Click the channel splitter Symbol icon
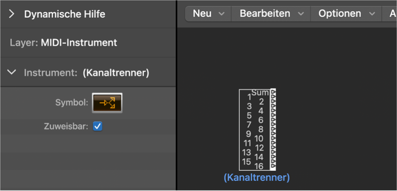The width and height of the screenshot is (397, 191). (107, 103)
